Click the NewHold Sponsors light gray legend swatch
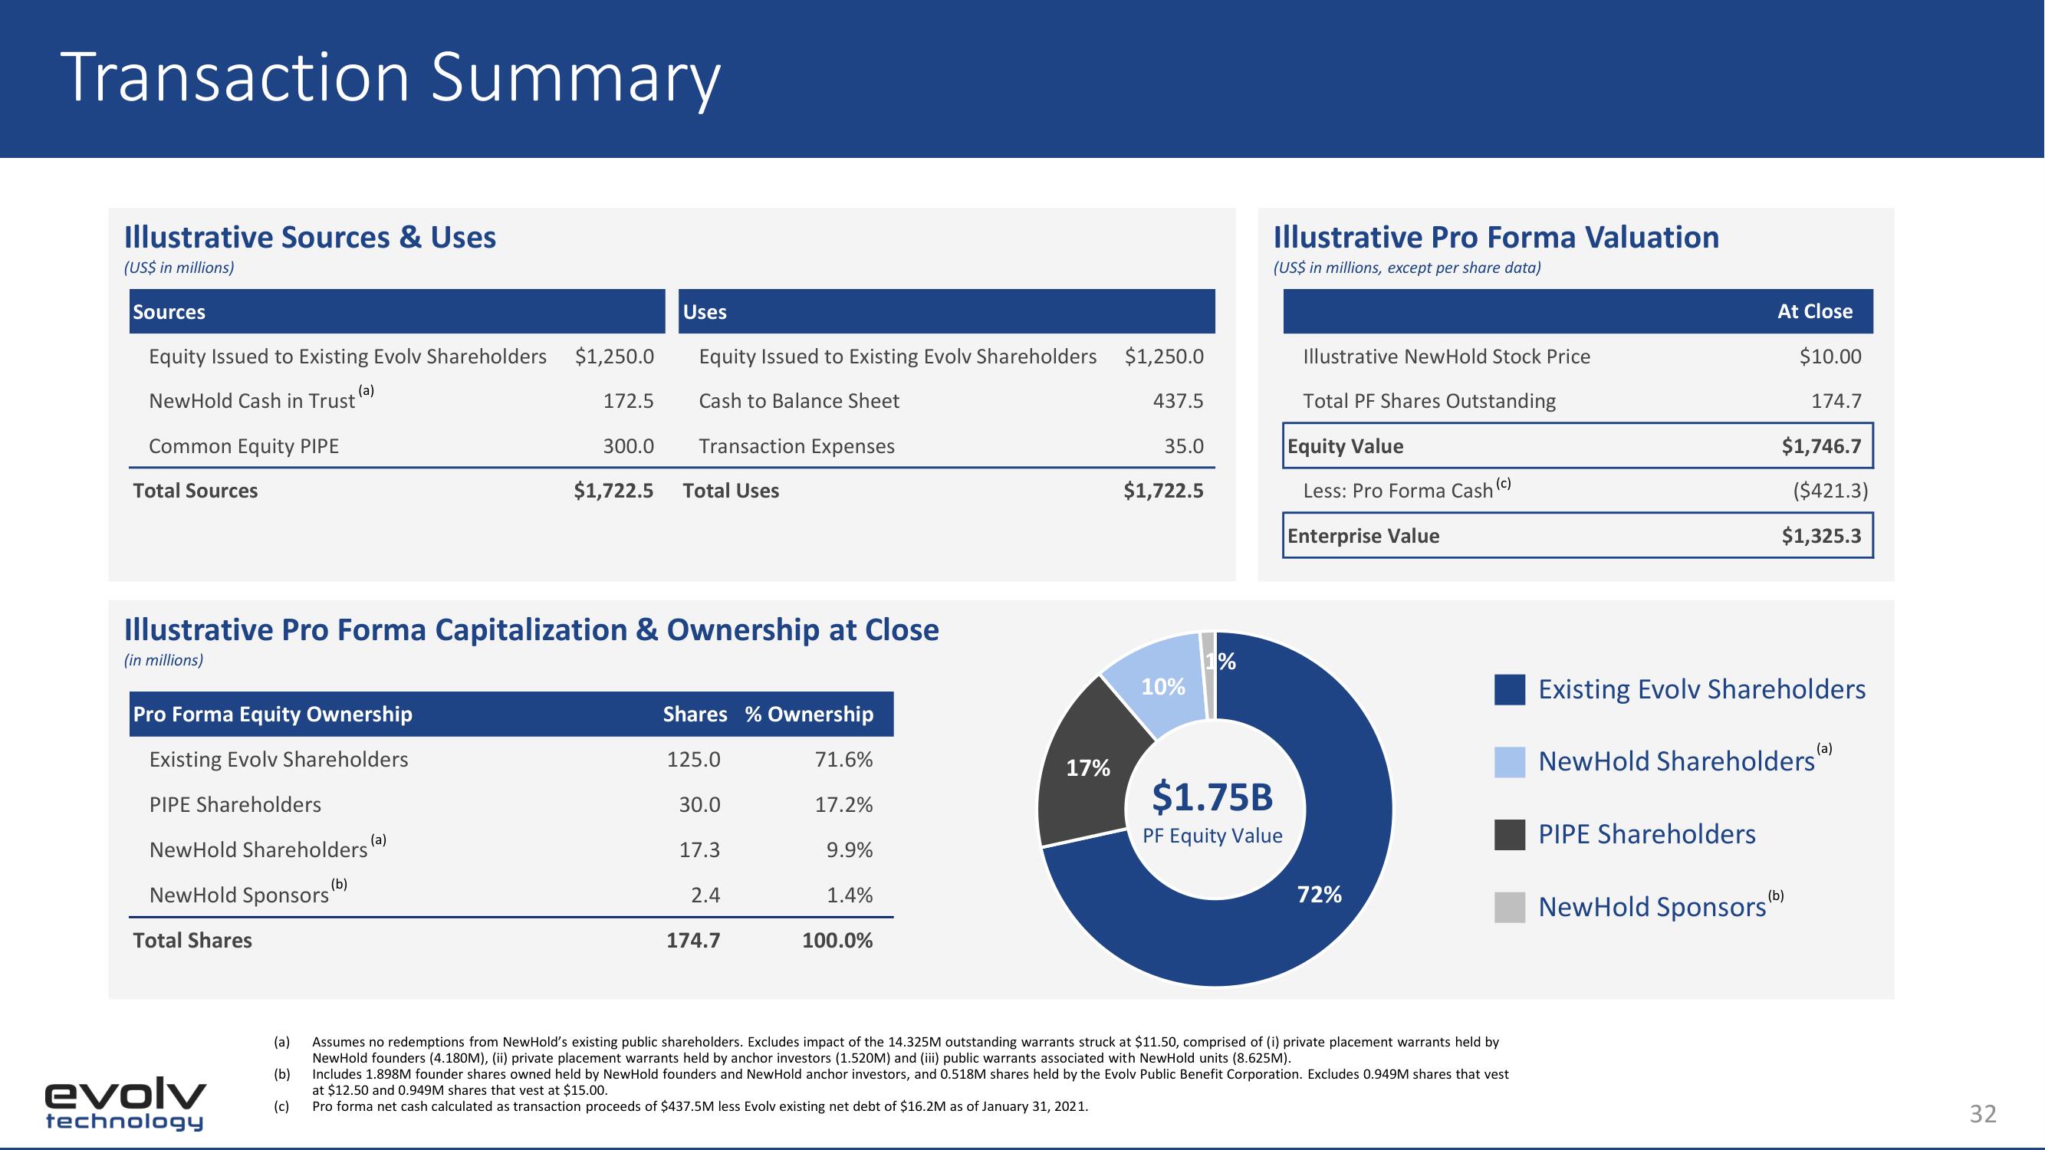 click(x=1509, y=907)
